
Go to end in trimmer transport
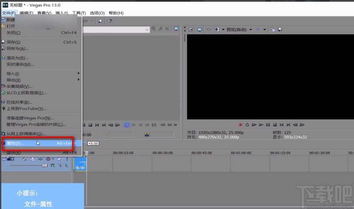(x=104, y=125)
